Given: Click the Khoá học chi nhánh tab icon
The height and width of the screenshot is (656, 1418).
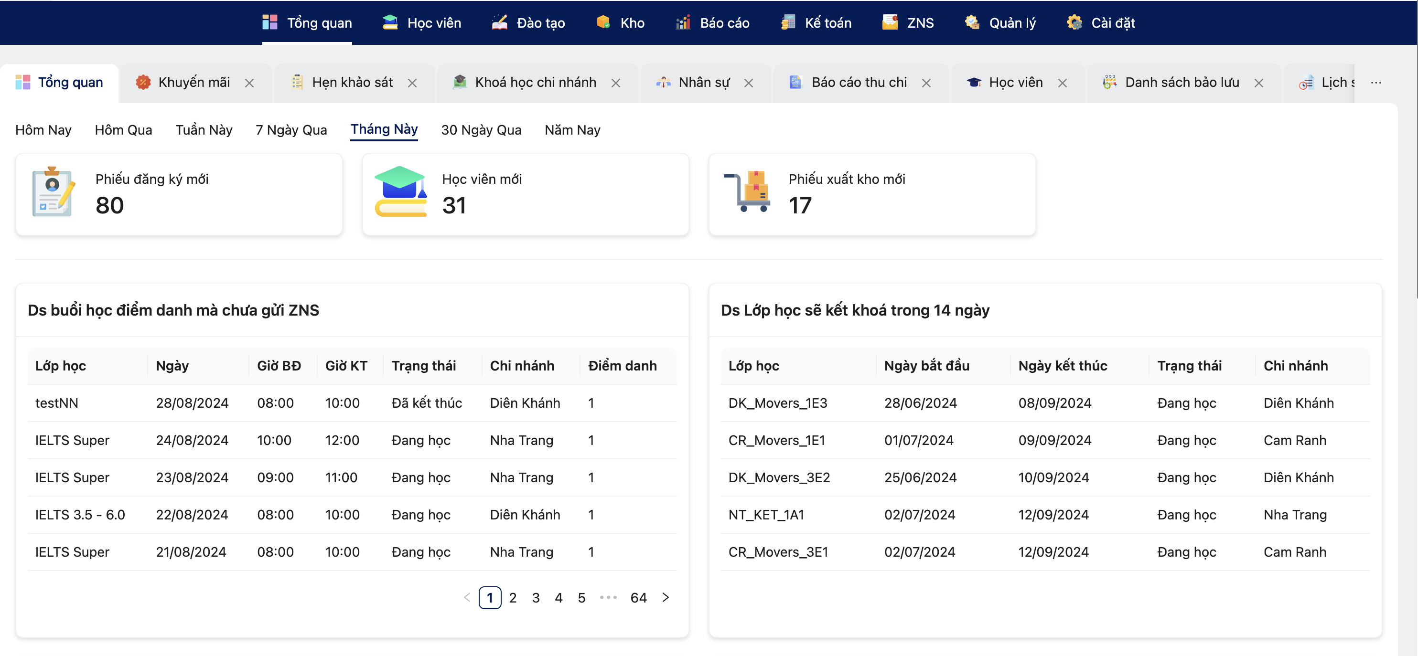Looking at the screenshot, I should point(460,83).
